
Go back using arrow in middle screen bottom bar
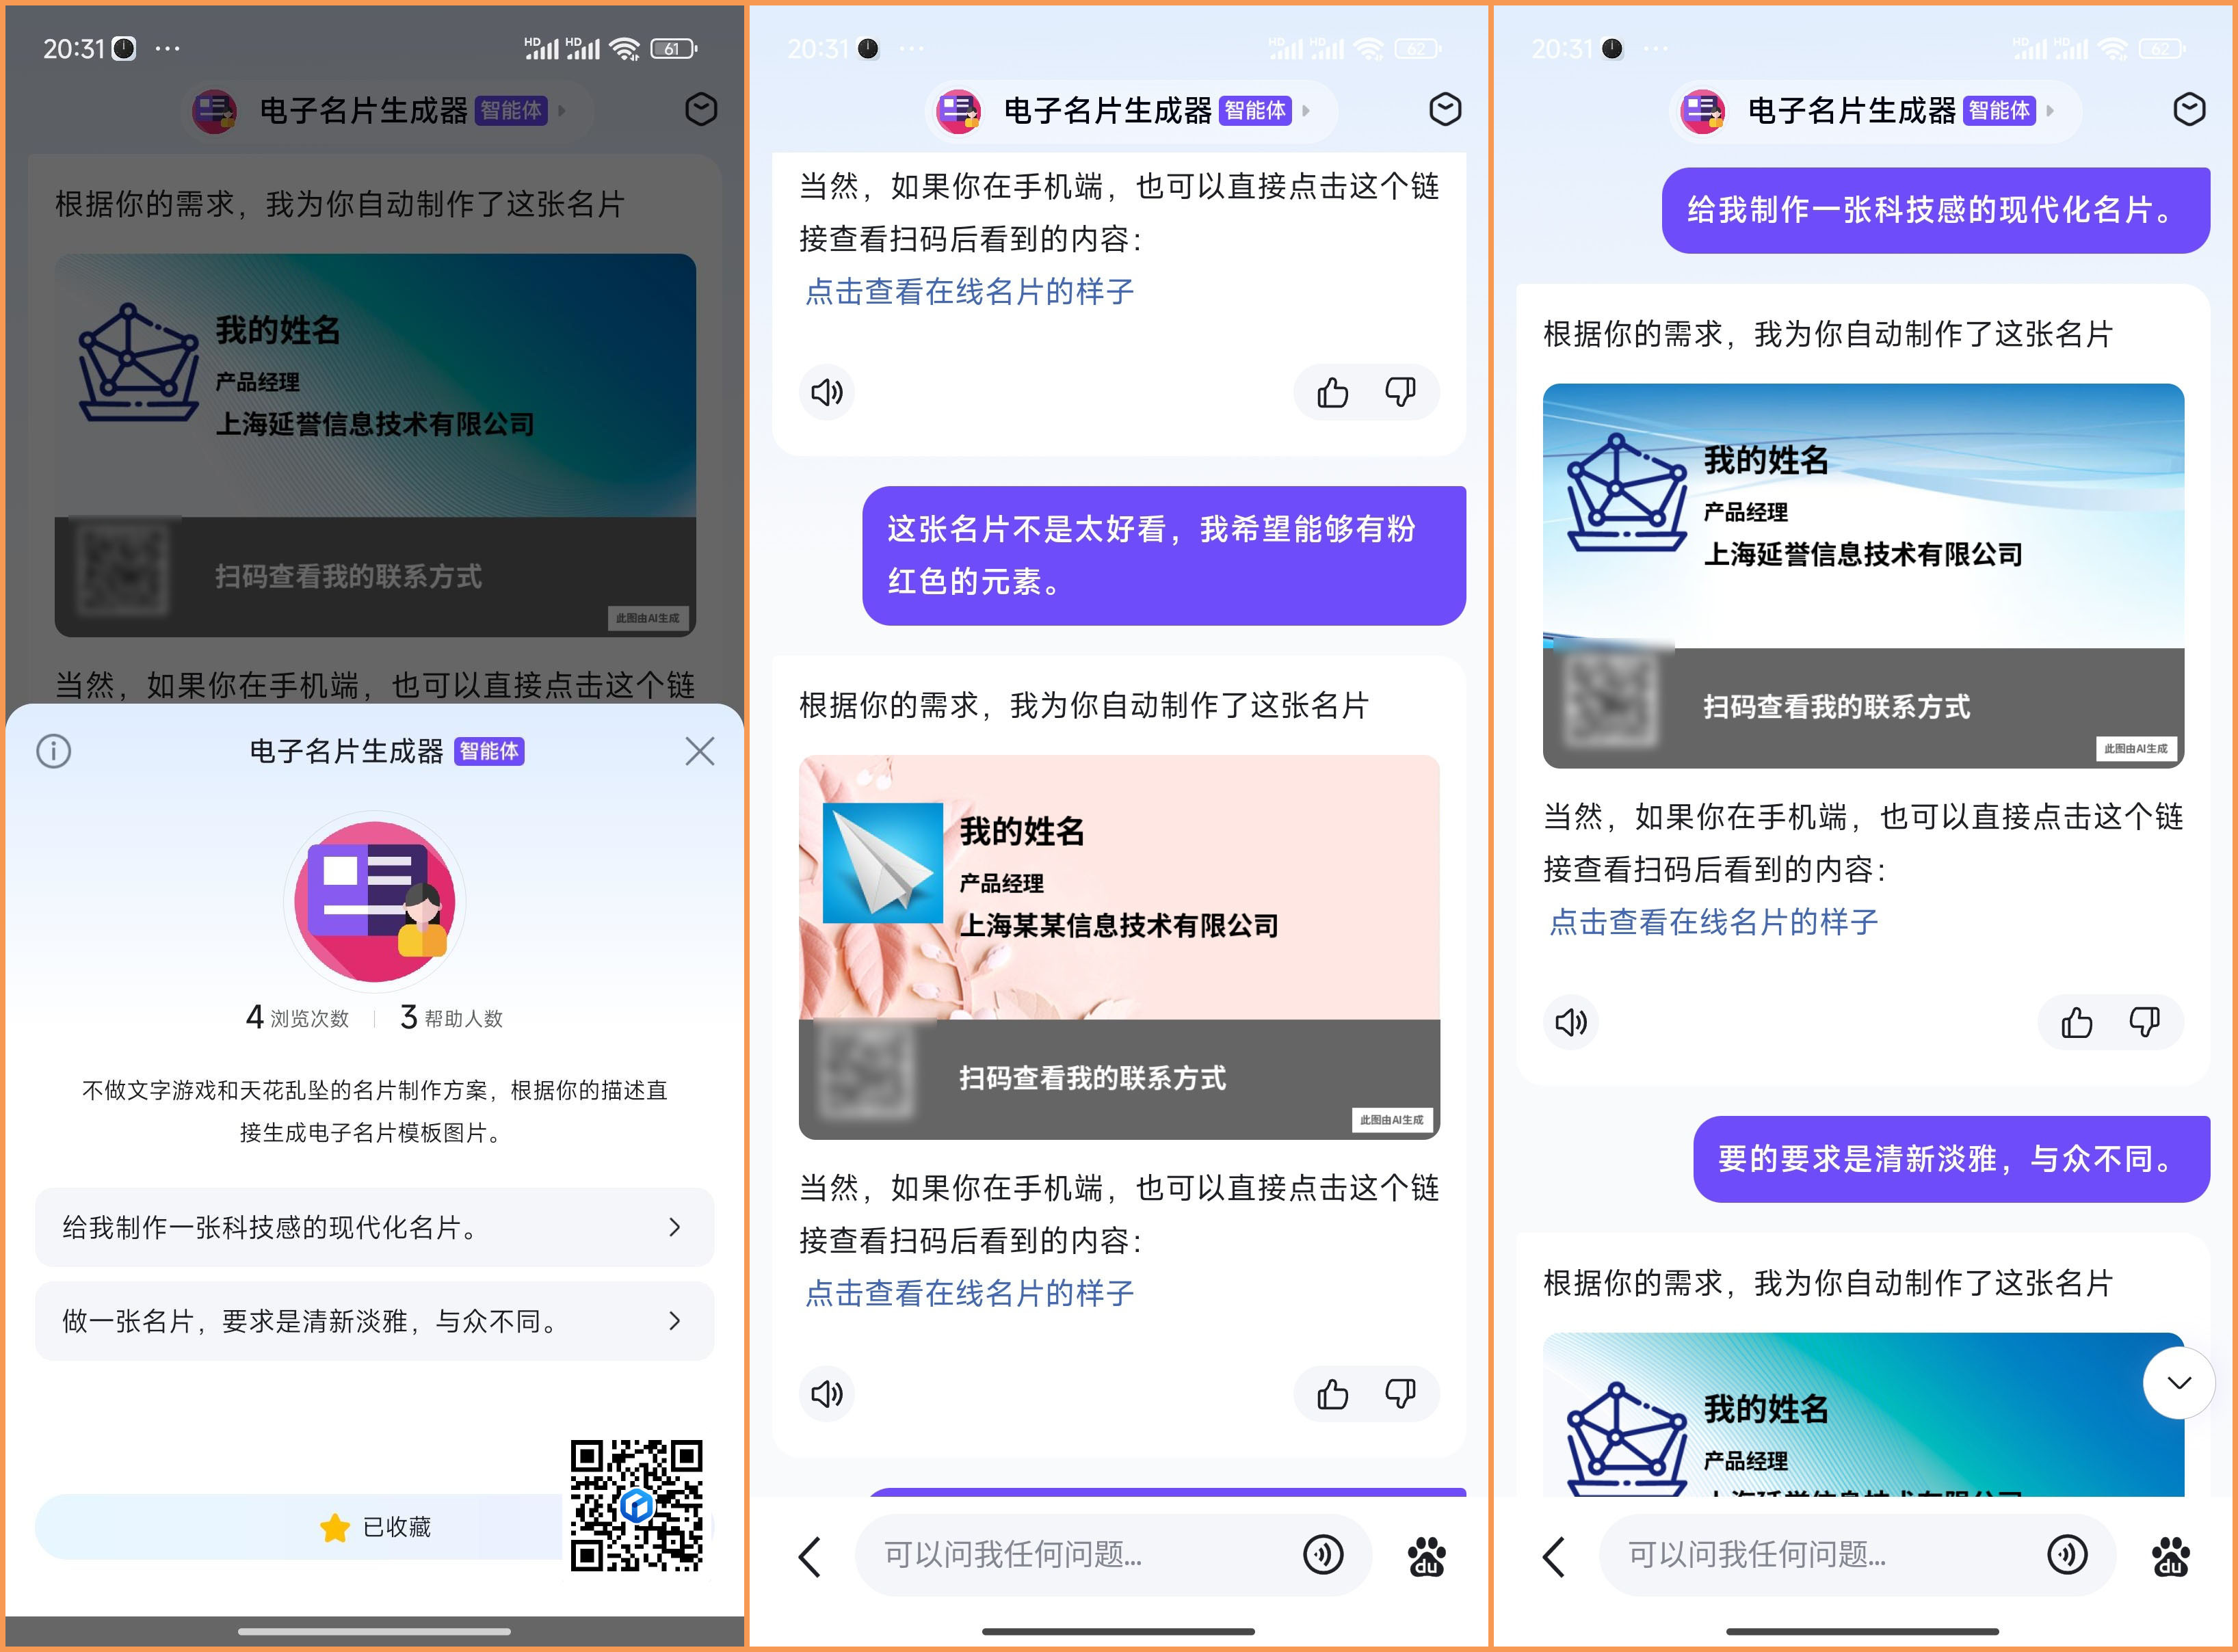809,1556
